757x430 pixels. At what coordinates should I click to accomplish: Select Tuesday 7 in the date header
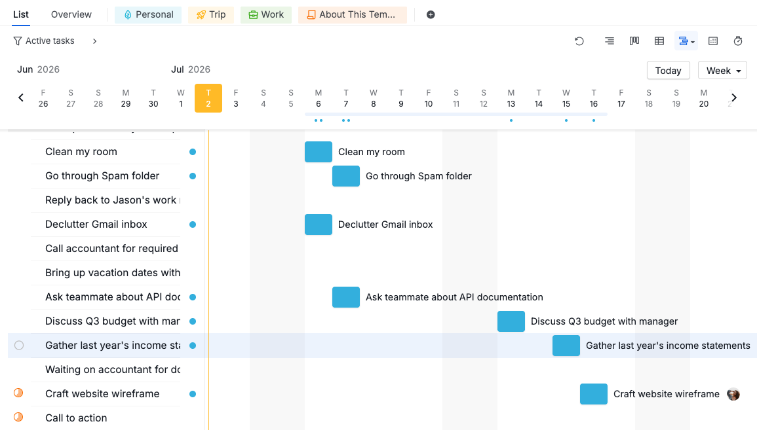pyautogui.click(x=345, y=98)
